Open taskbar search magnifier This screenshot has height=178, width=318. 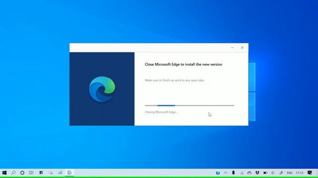[x=13, y=173]
